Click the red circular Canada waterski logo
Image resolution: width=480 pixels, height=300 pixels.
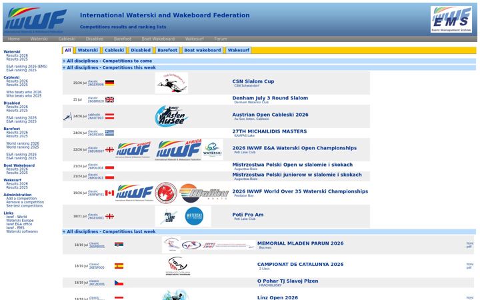click(x=166, y=193)
